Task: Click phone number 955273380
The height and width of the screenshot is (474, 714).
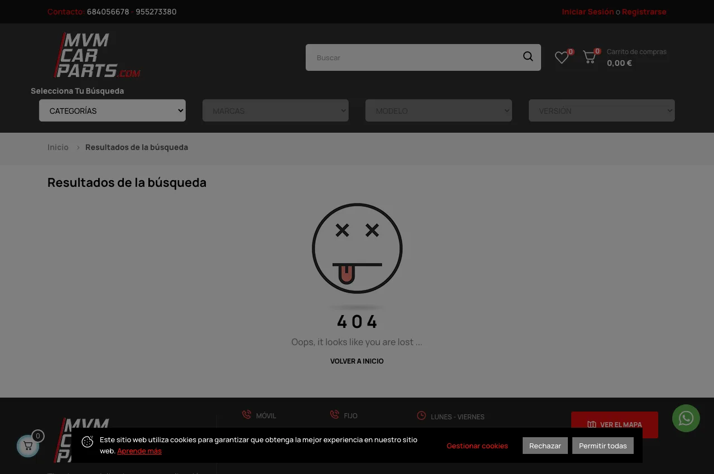Action: tap(156, 12)
